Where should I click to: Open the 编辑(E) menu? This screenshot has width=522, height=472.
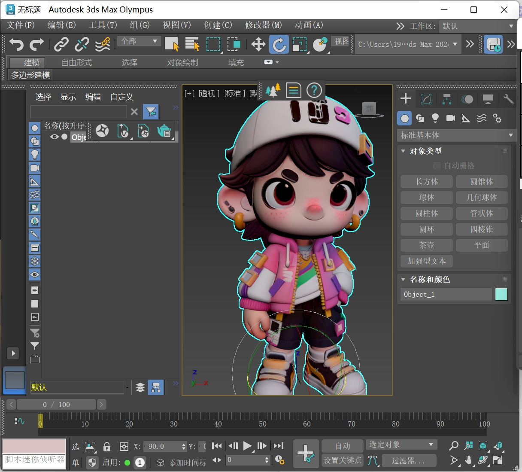(x=61, y=25)
